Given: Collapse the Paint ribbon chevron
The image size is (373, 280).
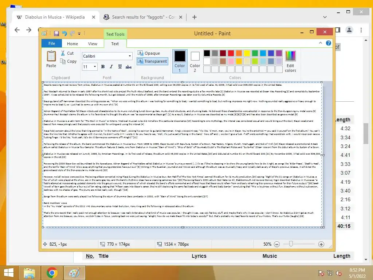Looking at the screenshot, I should click(321, 43).
